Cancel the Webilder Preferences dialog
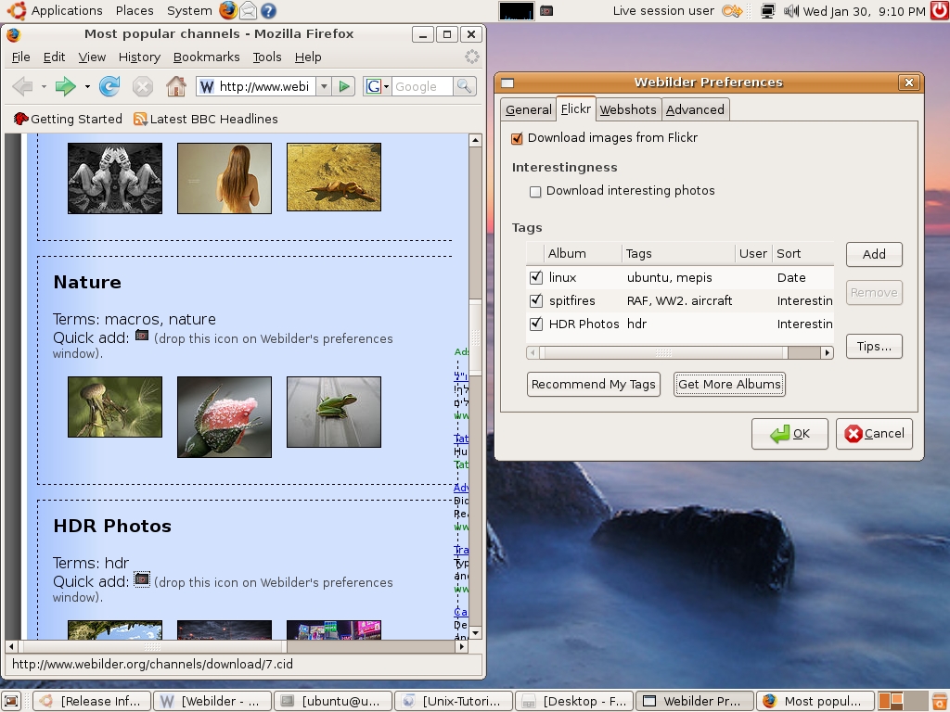The image size is (950, 712). tap(874, 434)
